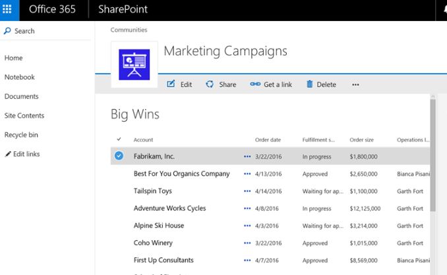Click the pencil icon beside Edit links

tap(8, 154)
